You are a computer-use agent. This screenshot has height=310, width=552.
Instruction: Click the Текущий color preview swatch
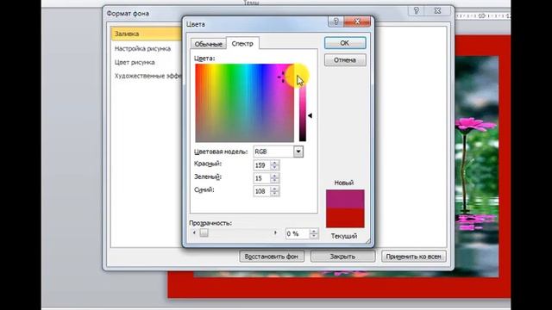click(345, 218)
